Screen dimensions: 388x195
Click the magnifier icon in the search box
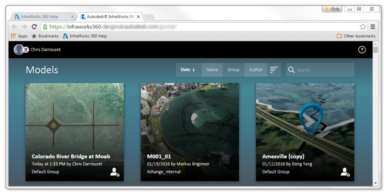pyautogui.click(x=291, y=70)
